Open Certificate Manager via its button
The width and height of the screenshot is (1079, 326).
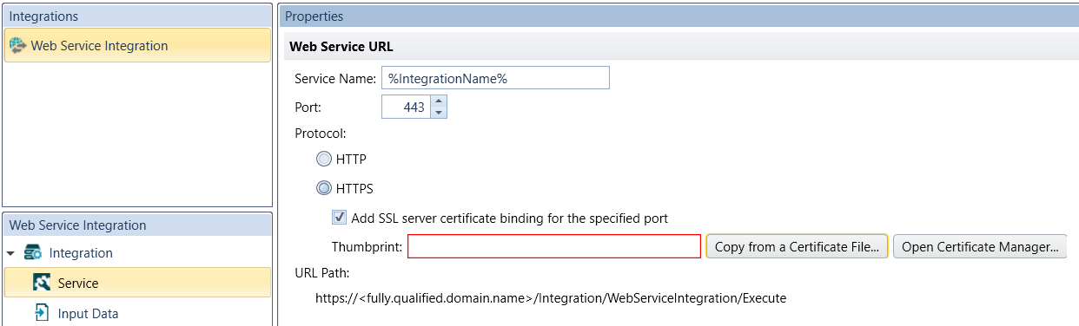(x=980, y=247)
